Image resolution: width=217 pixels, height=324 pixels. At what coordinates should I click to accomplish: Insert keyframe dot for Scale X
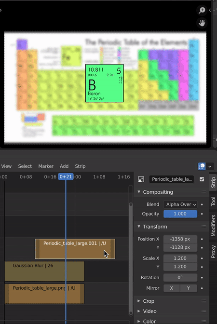[x=202, y=258]
